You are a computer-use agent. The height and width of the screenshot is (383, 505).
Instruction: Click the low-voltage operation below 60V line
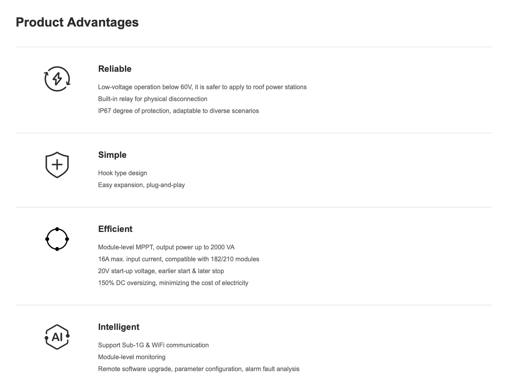click(x=202, y=87)
